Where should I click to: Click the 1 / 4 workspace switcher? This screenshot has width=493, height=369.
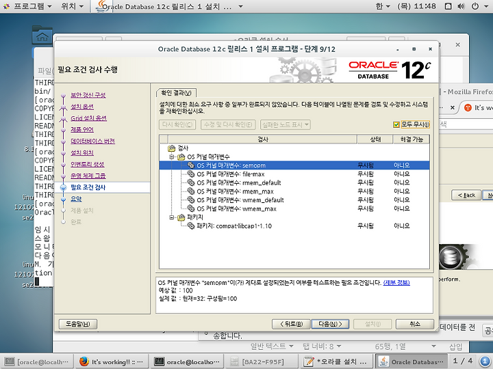[x=462, y=361]
